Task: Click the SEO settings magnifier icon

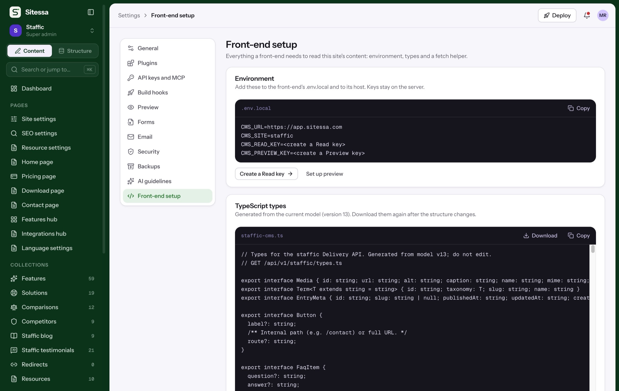Action: [x=14, y=133]
